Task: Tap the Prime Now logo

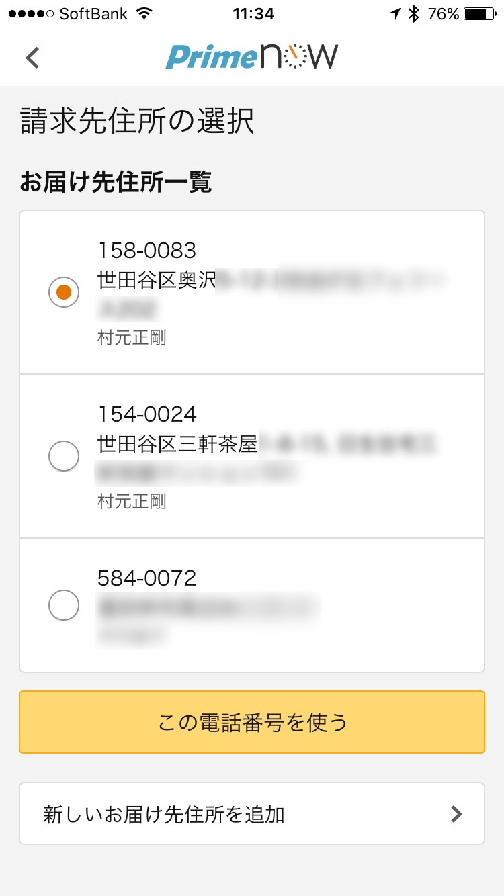Action: coord(252,58)
